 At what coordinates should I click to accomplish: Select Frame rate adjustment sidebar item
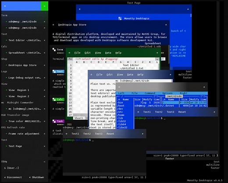24,134
